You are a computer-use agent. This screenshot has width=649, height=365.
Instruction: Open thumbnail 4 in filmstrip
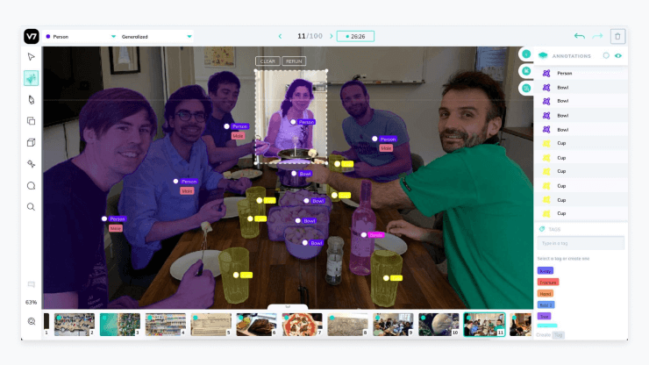[166, 325]
